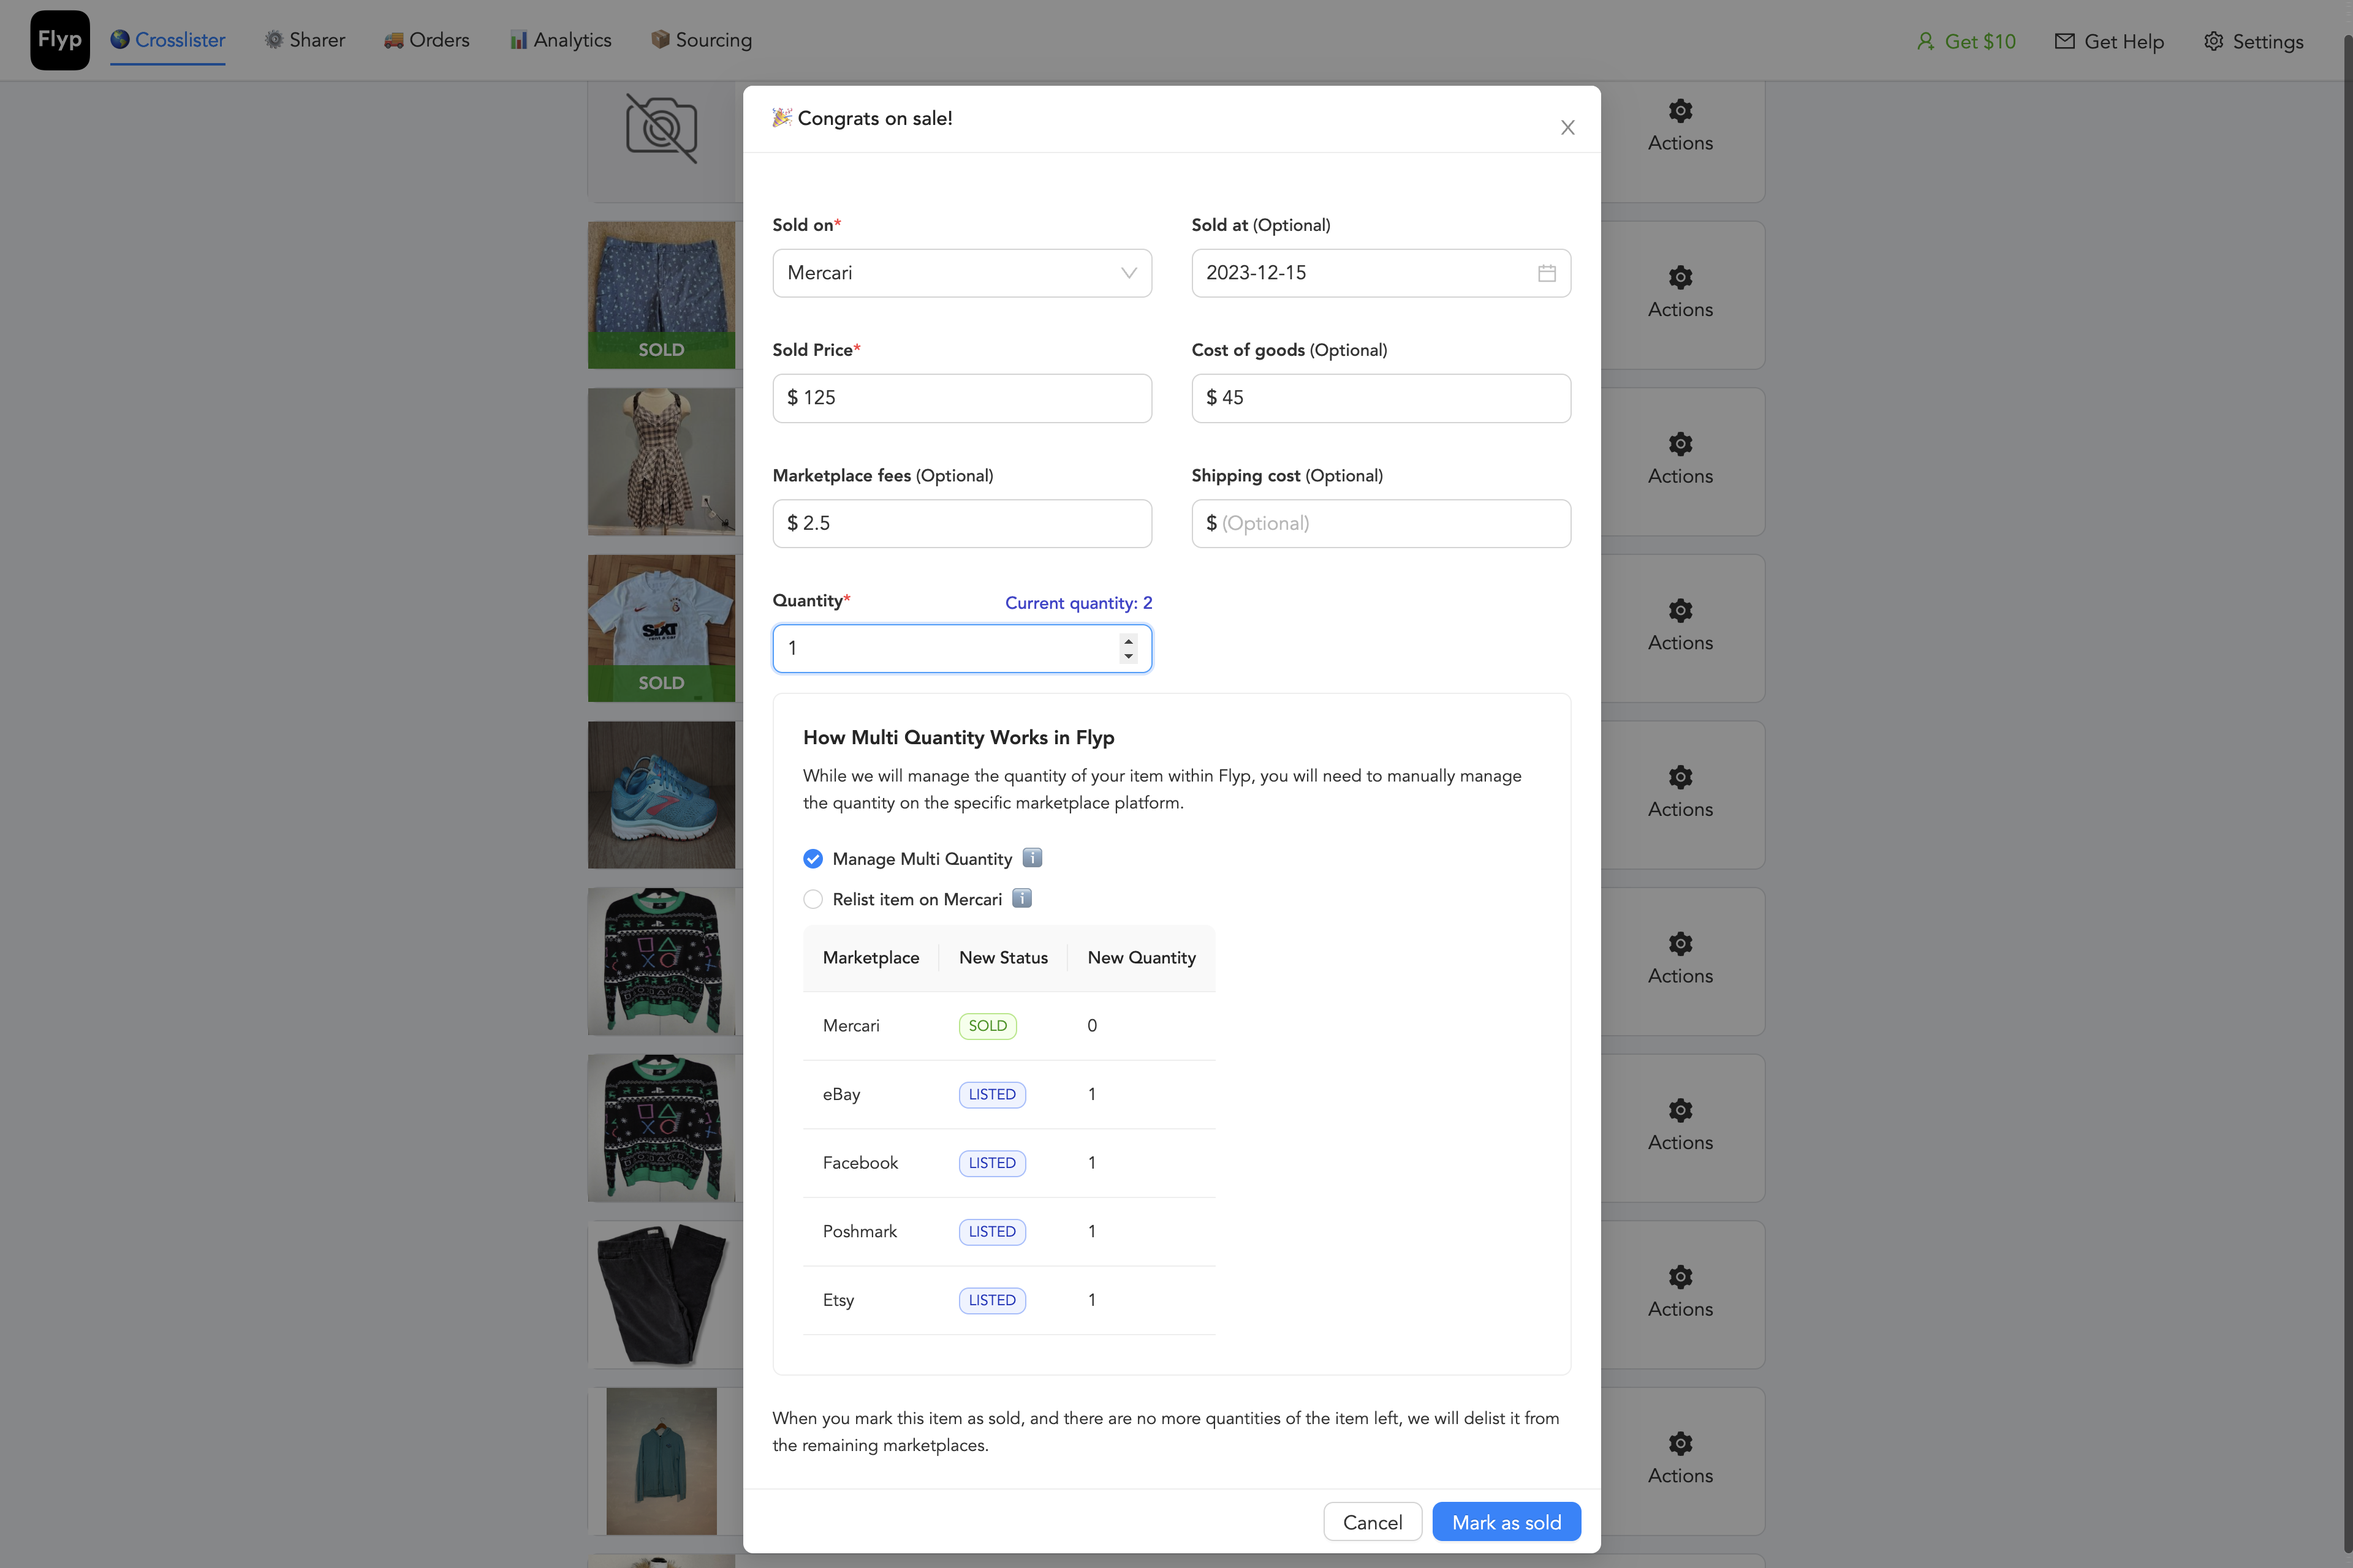Increase Quantity using the up stepper arrow

[x=1129, y=641]
